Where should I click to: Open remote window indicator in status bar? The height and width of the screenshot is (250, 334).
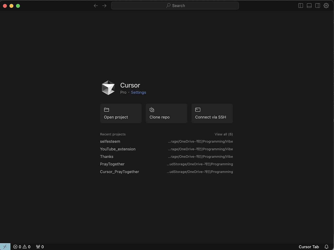tap(5, 247)
